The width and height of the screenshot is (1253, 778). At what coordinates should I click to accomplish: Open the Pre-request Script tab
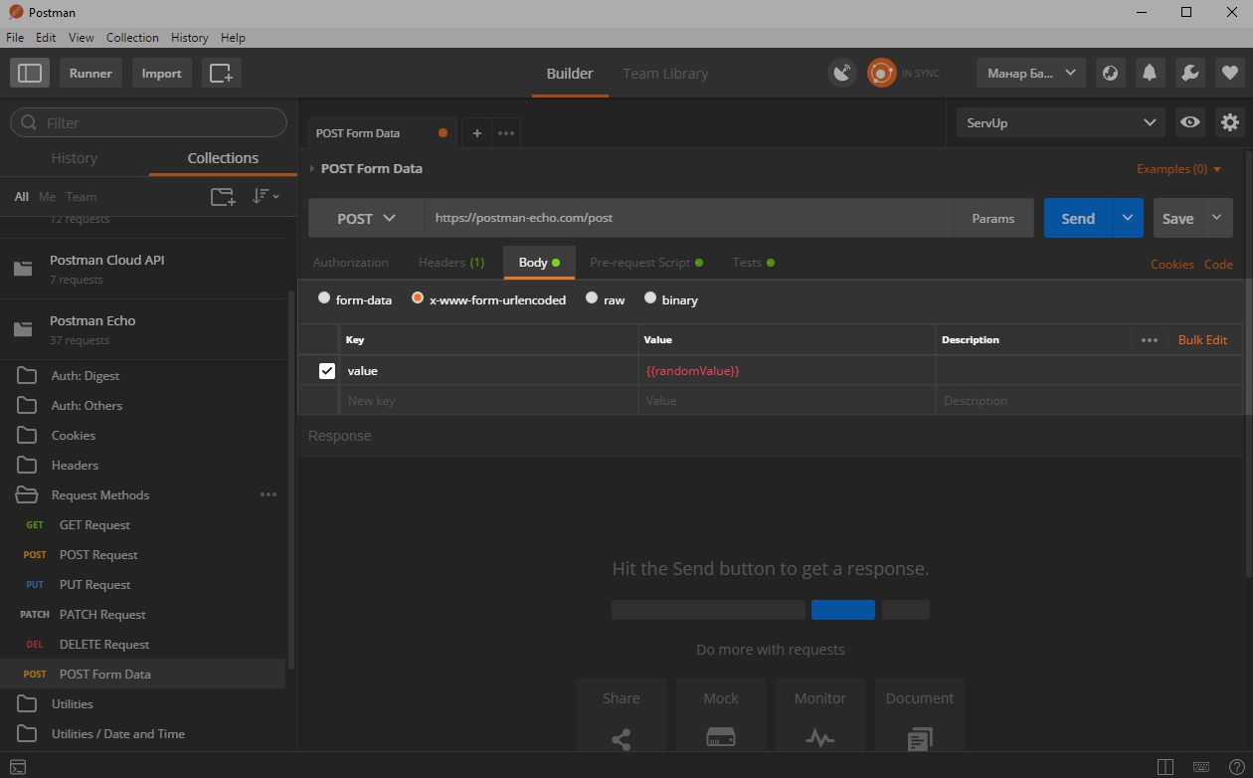tap(646, 263)
